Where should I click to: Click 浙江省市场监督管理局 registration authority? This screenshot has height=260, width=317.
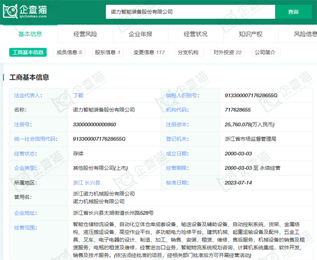click(x=251, y=139)
